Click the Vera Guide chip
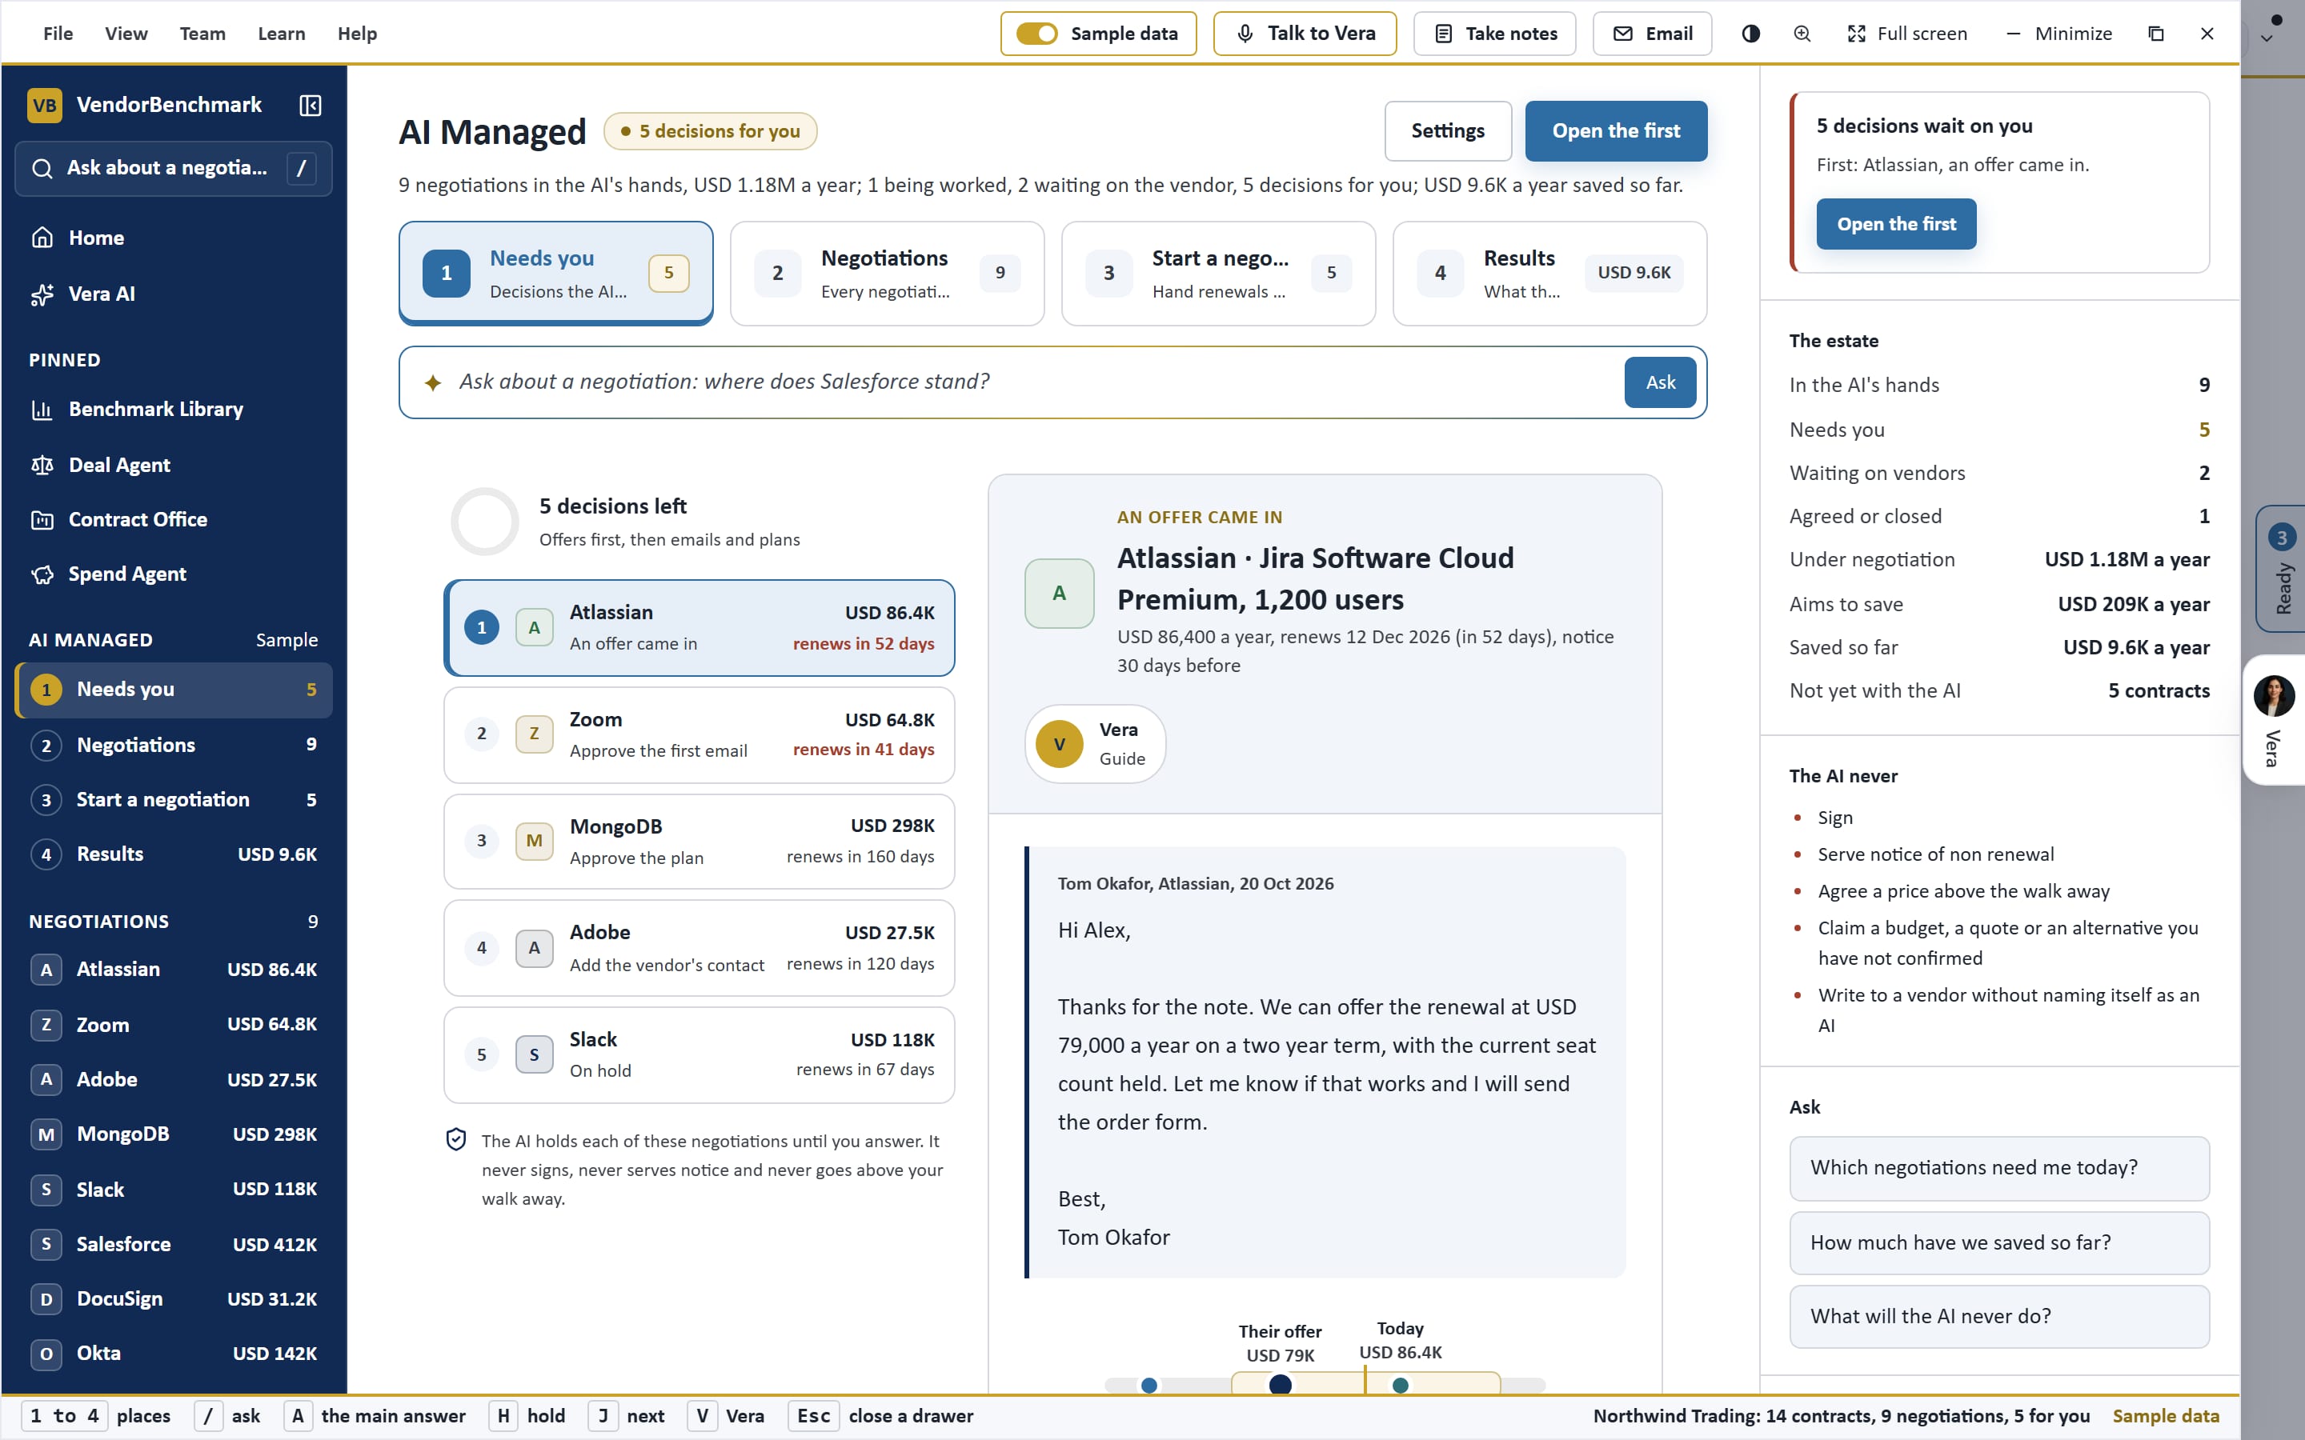The height and width of the screenshot is (1440, 2305). pos(1094,744)
